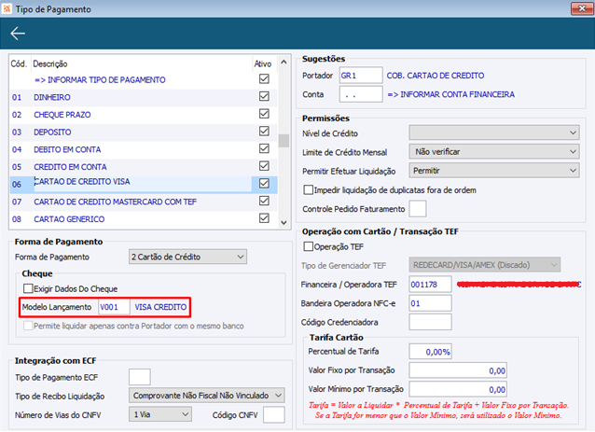Click the back arrow icon
595x432 pixels.
point(18,34)
